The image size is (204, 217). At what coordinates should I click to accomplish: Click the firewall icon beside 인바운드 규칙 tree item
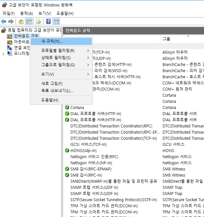tap(10, 37)
